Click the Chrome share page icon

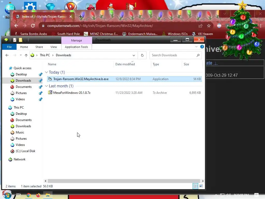pos(201,26)
